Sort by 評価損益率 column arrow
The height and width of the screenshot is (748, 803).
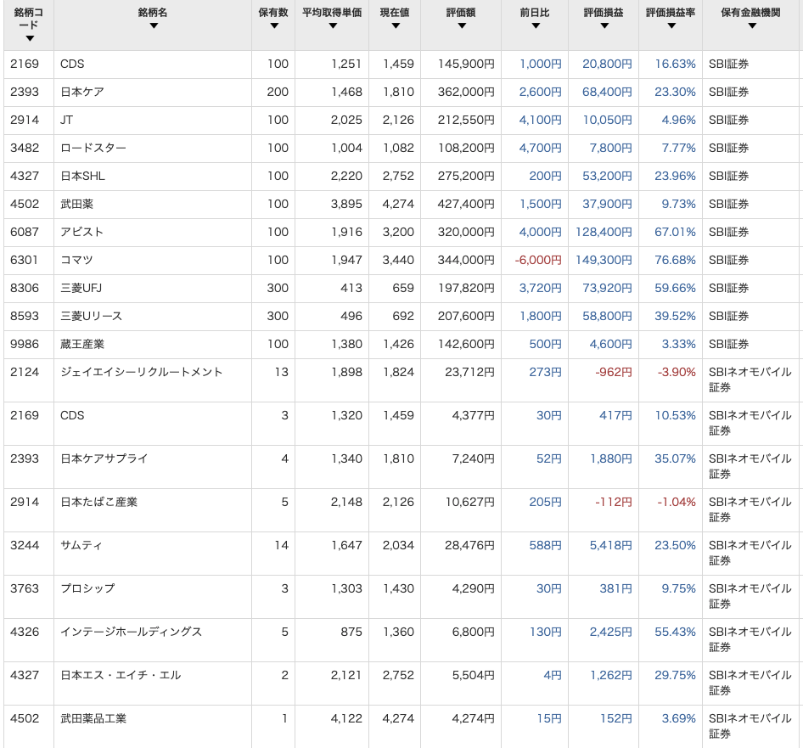[671, 25]
